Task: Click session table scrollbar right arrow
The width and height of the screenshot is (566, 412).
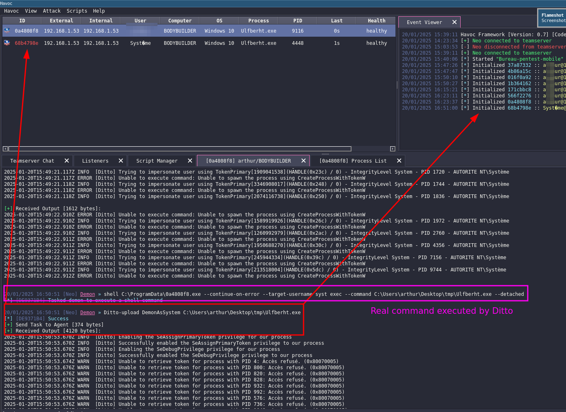Action: [x=393, y=149]
